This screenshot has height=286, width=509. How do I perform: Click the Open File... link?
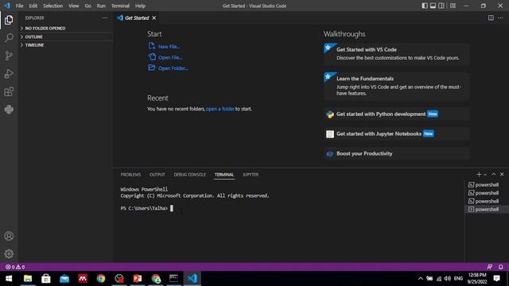170,57
